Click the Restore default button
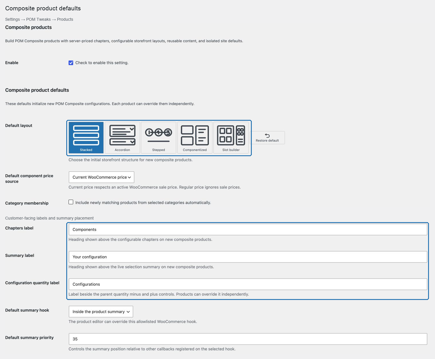Screen dimensions: 435x359 (267, 138)
